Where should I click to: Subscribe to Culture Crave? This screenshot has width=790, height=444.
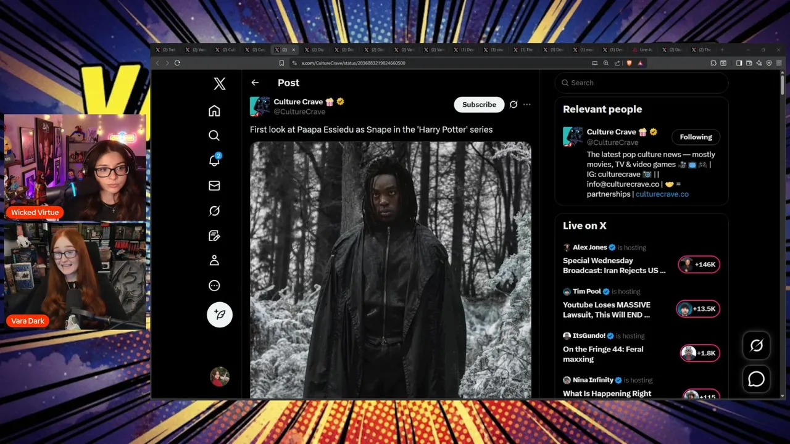479,105
